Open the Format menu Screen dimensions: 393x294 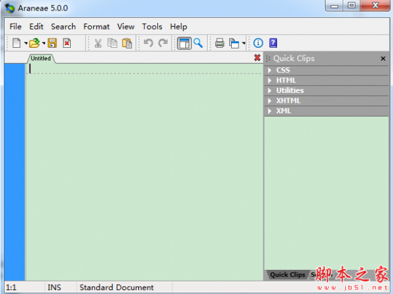click(x=96, y=27)
